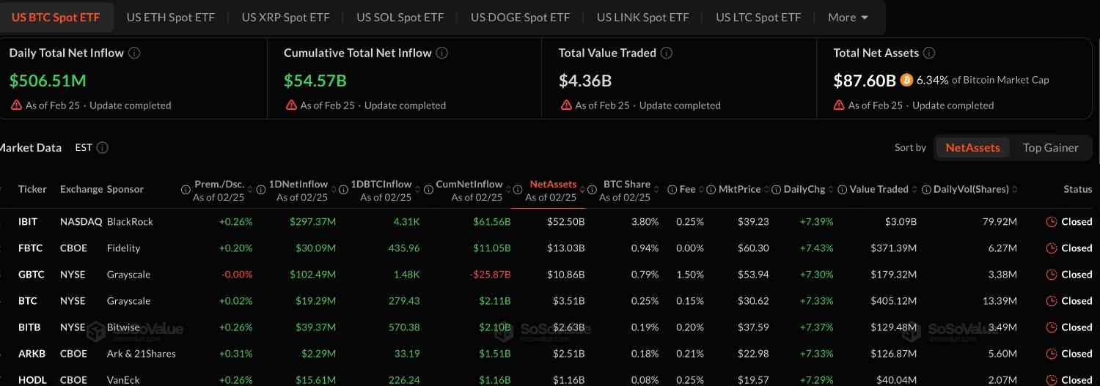Image resolution: width=1100 pixels, height=386 pixels.
Task: Click info icon beside Cumulative Total Net Inflow
Action: pyautogui.click(x=441, y=53)
